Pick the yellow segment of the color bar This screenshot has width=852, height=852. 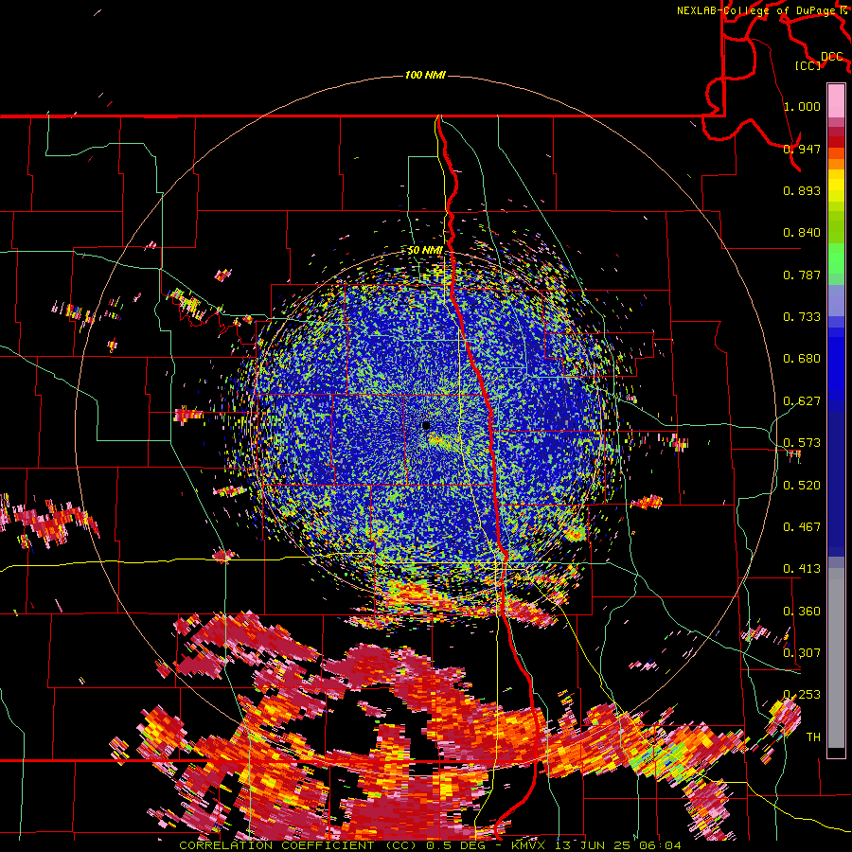(x=836, y=186)
